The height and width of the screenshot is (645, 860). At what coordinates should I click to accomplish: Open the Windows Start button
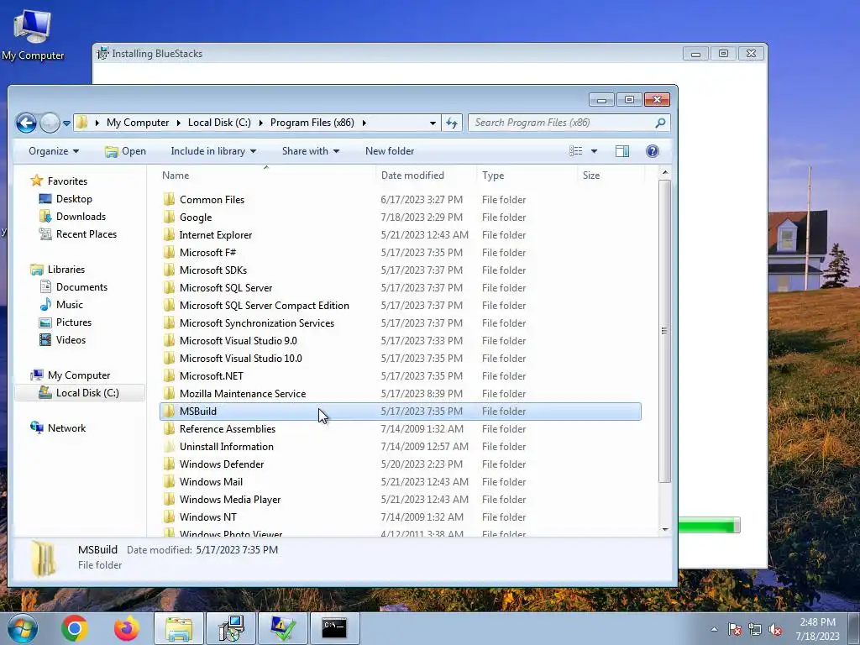click(23, 628)
